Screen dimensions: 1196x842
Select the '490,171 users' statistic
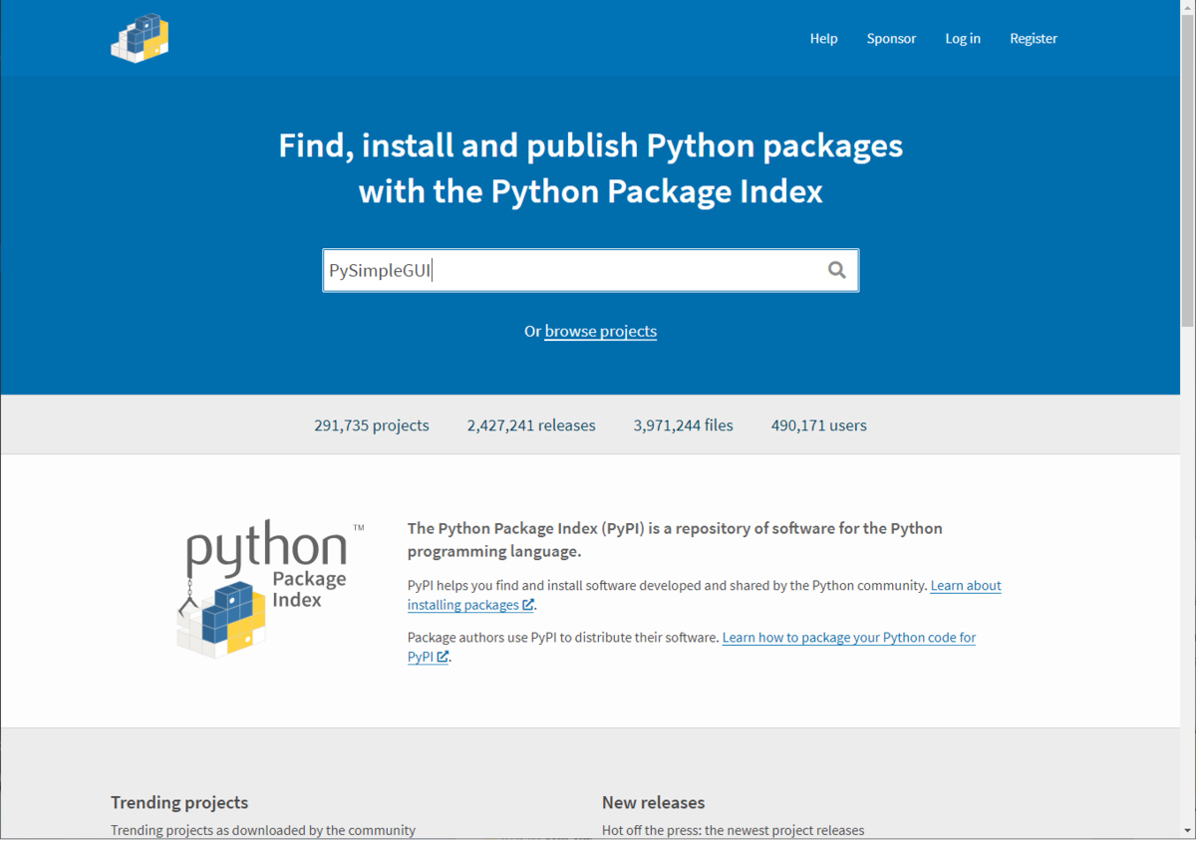click(819, 425)
